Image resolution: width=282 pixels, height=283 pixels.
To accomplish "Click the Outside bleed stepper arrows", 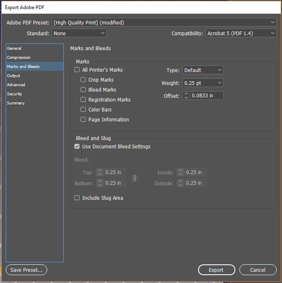I will point(180,183).
